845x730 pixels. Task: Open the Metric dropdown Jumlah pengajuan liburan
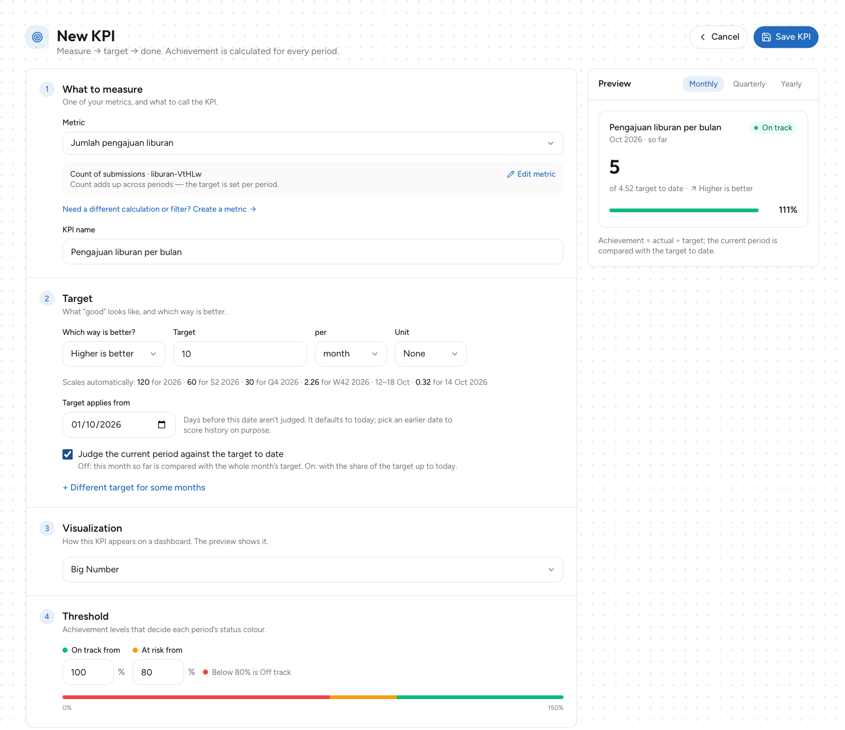click(313, 143)
